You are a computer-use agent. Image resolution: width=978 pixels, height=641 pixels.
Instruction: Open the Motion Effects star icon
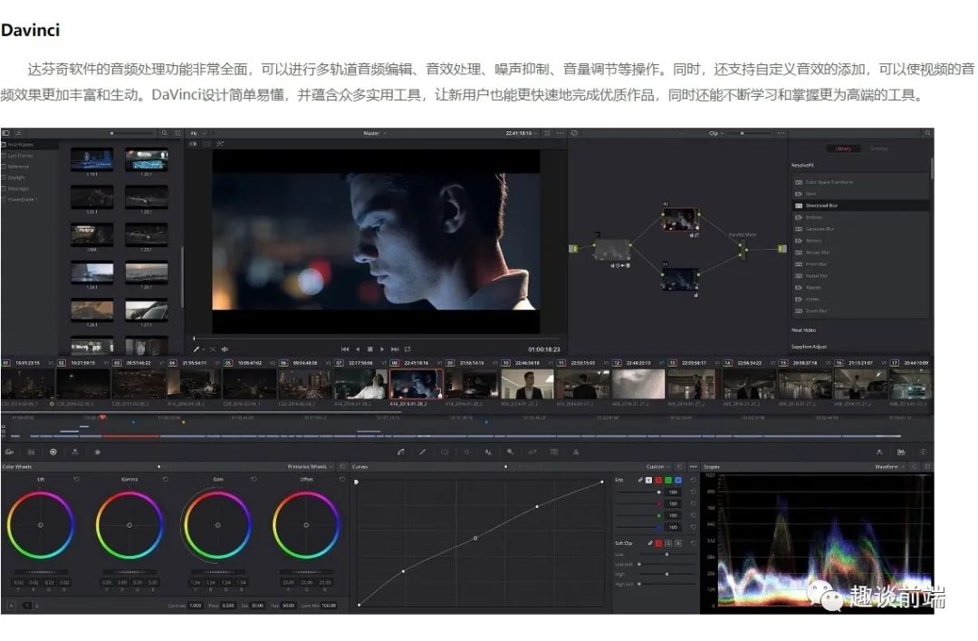(x=97, y=452)
